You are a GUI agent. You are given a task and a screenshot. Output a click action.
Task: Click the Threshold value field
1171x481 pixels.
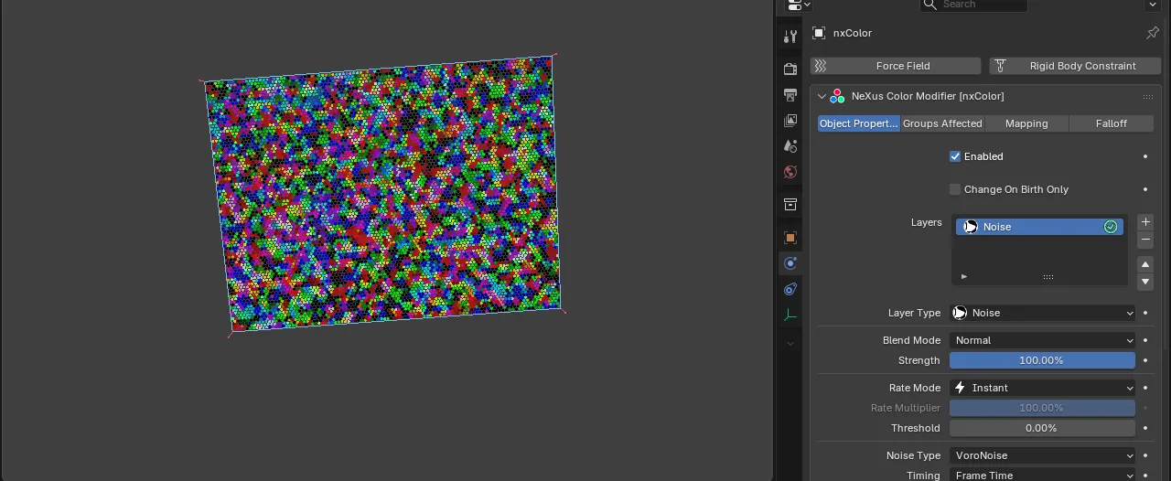[x=1042, y=428]
